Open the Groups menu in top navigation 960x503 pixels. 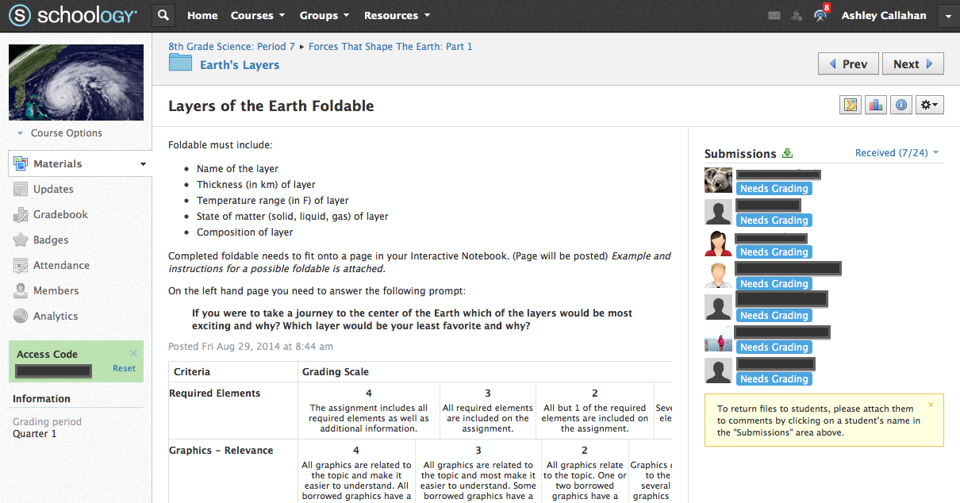(324, 15)
